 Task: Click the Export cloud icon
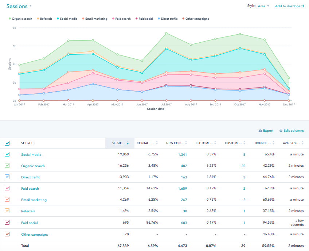point(260,131)
